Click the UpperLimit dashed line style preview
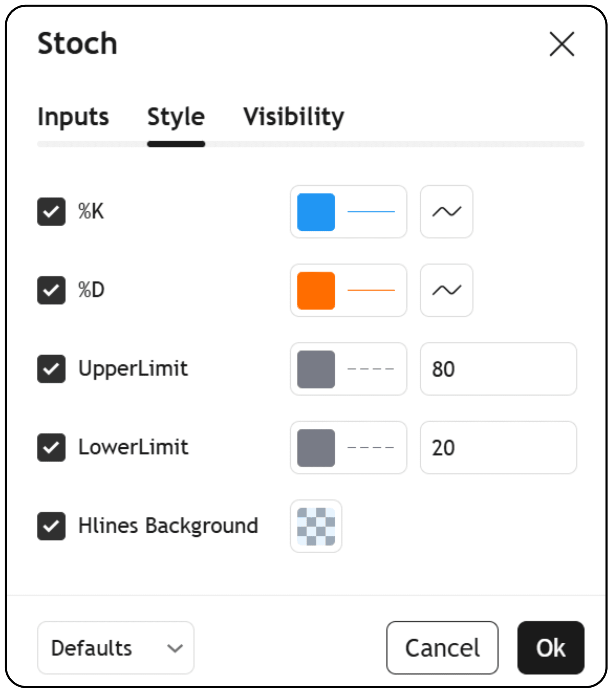The image size is (612, 690). [371, 369]
